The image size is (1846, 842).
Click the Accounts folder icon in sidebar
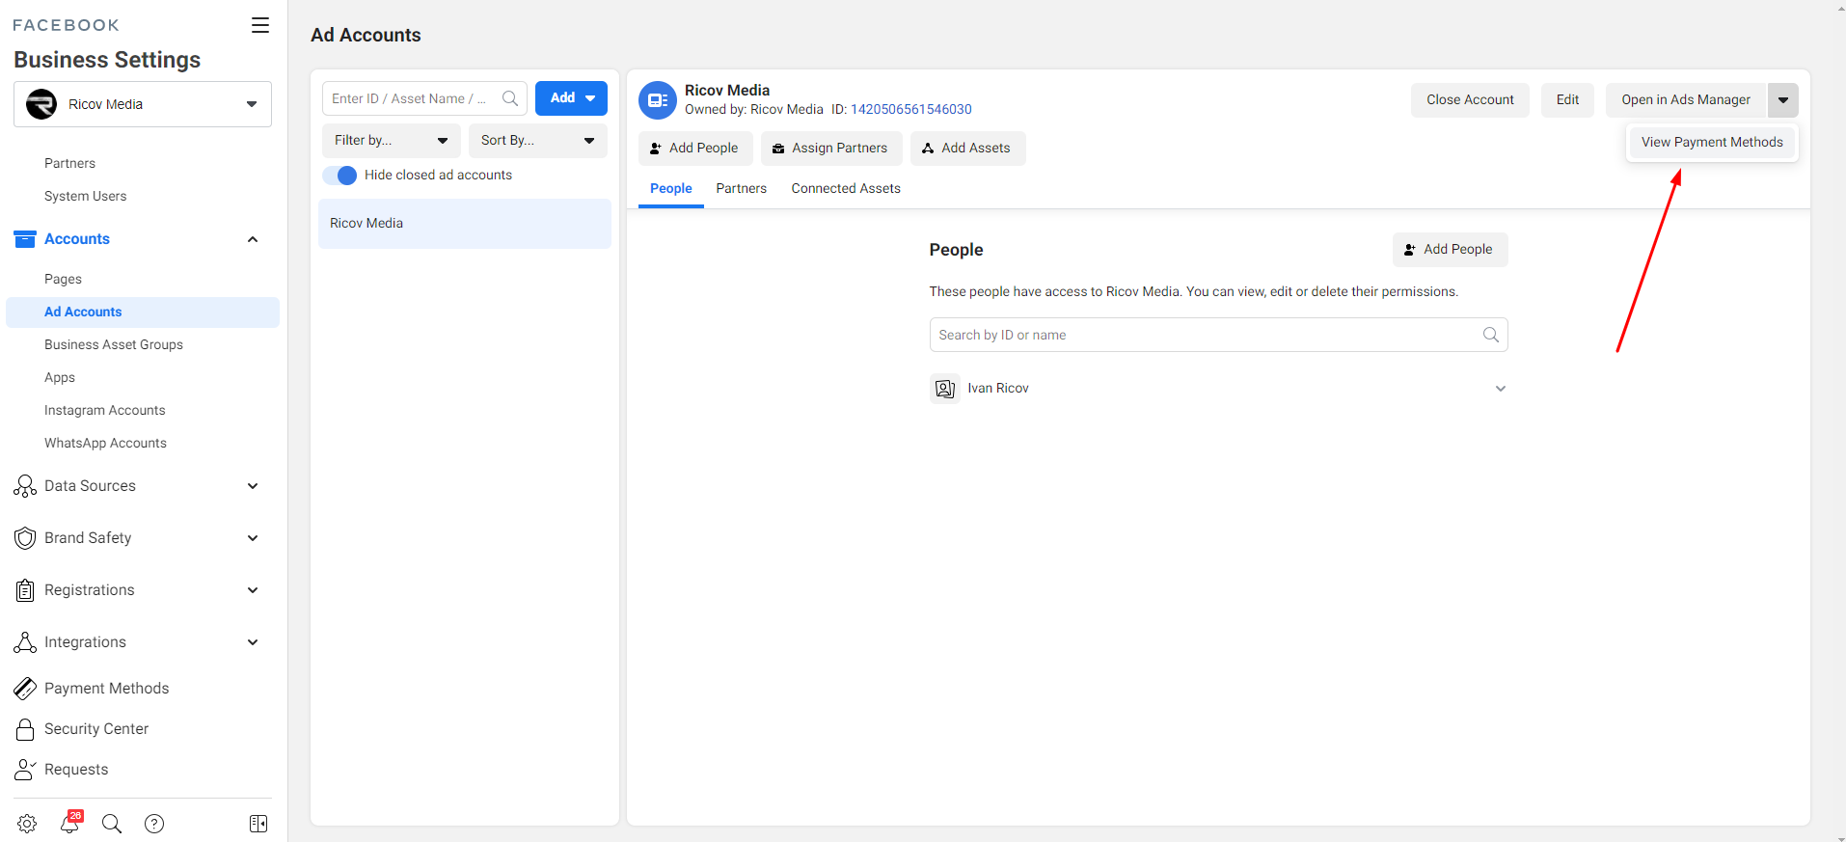click(x=25, y=239)
